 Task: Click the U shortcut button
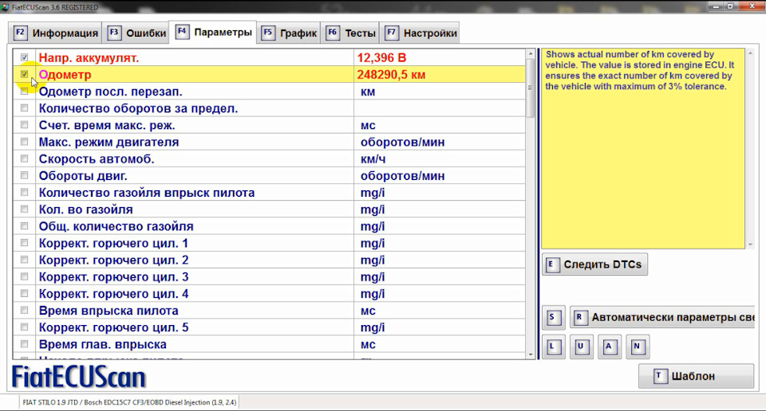click(582, 346)
